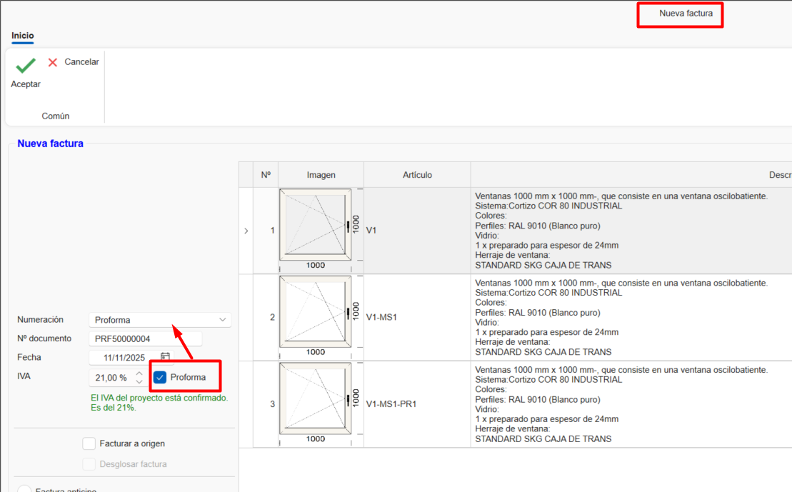Click the V1-MS1-PR1 window drawing thumbnail

pyautogui.click(x=315, y=398)
